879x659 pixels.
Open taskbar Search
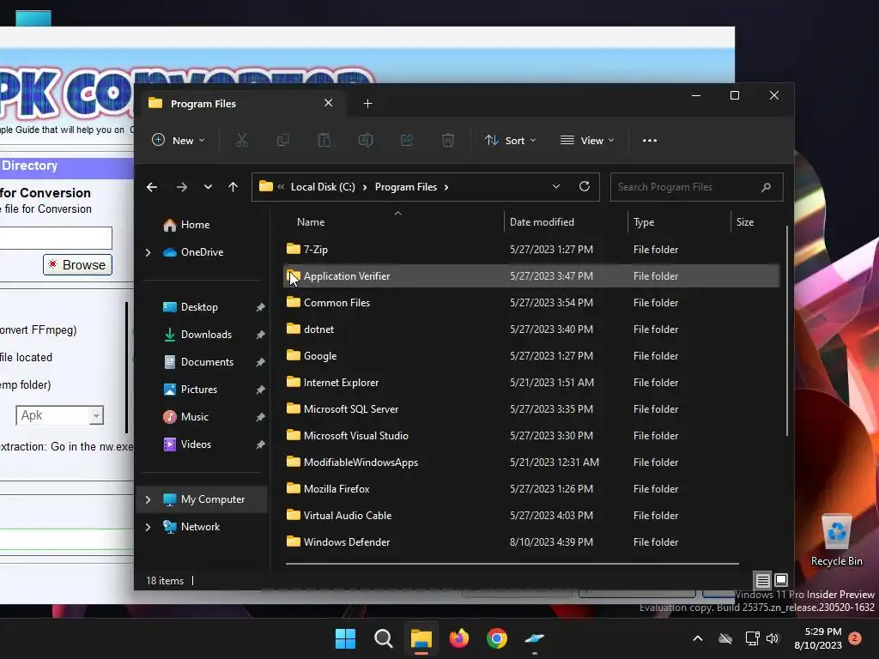pos(384,638)
